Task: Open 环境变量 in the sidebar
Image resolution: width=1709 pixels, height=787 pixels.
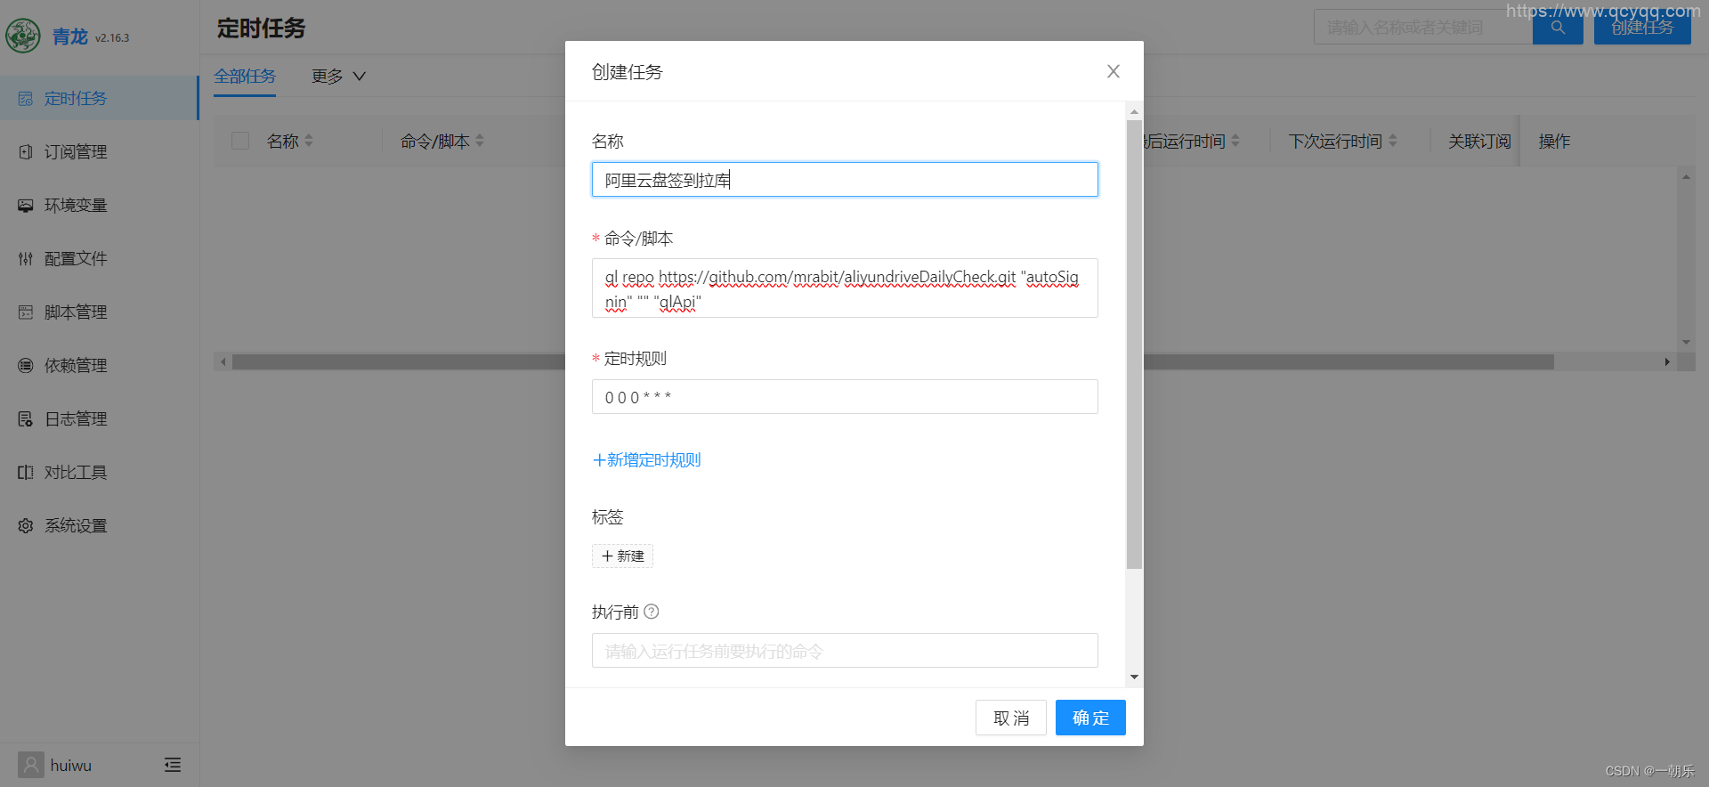Action: [x=76, y=206]
